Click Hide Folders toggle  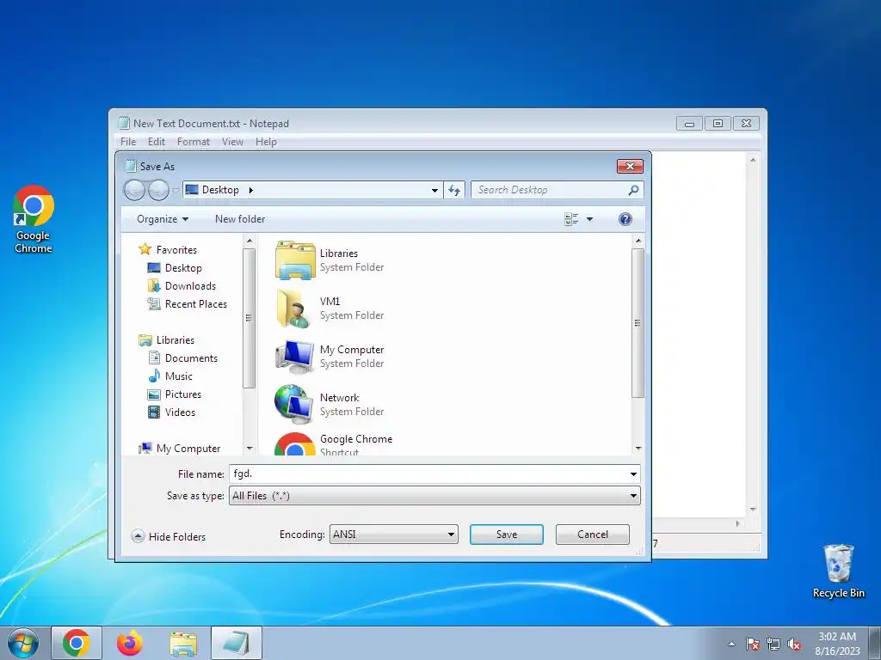pos(169,536)
